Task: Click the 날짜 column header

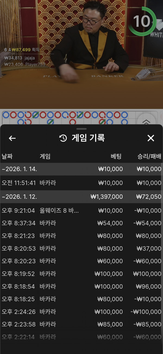Action: tap(7, 156)
